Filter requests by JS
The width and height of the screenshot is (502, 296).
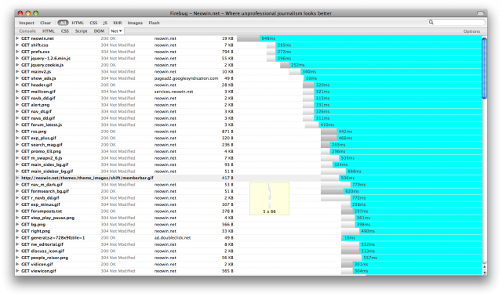tap(105, 23)
